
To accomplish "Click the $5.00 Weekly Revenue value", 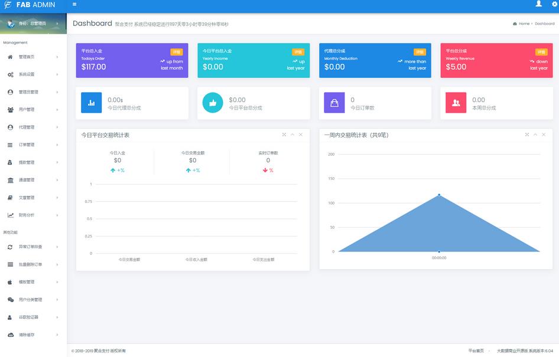I will tap(456, 67).
